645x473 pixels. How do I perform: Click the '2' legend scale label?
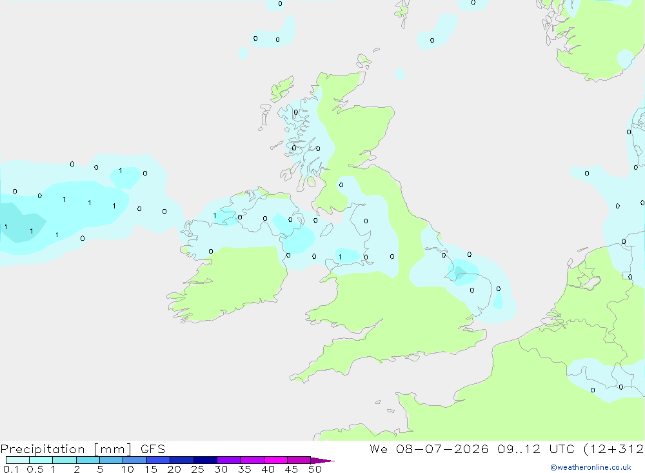[77, 469]
